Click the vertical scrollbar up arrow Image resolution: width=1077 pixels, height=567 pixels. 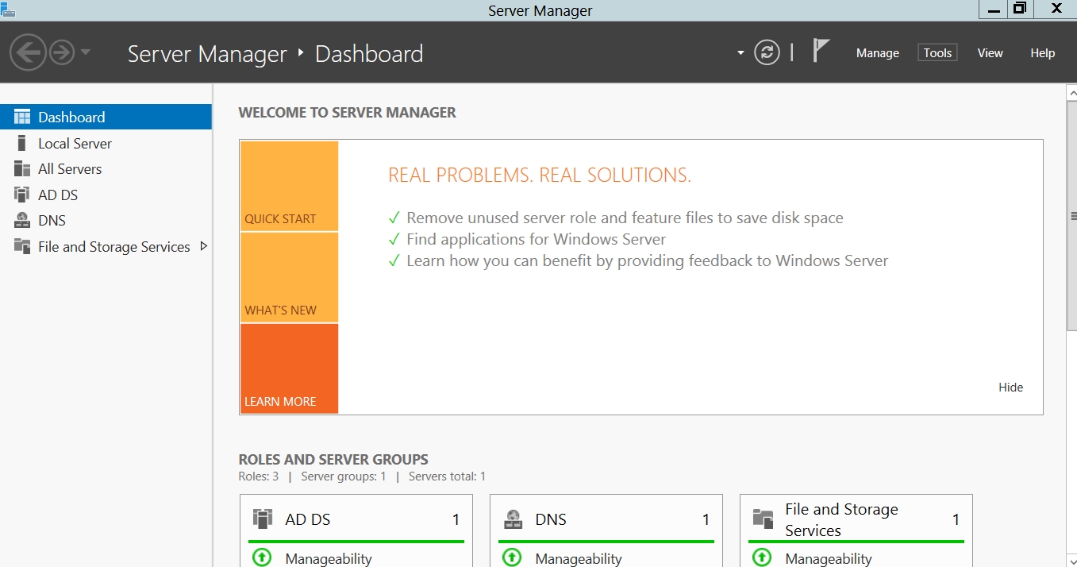1071,92
